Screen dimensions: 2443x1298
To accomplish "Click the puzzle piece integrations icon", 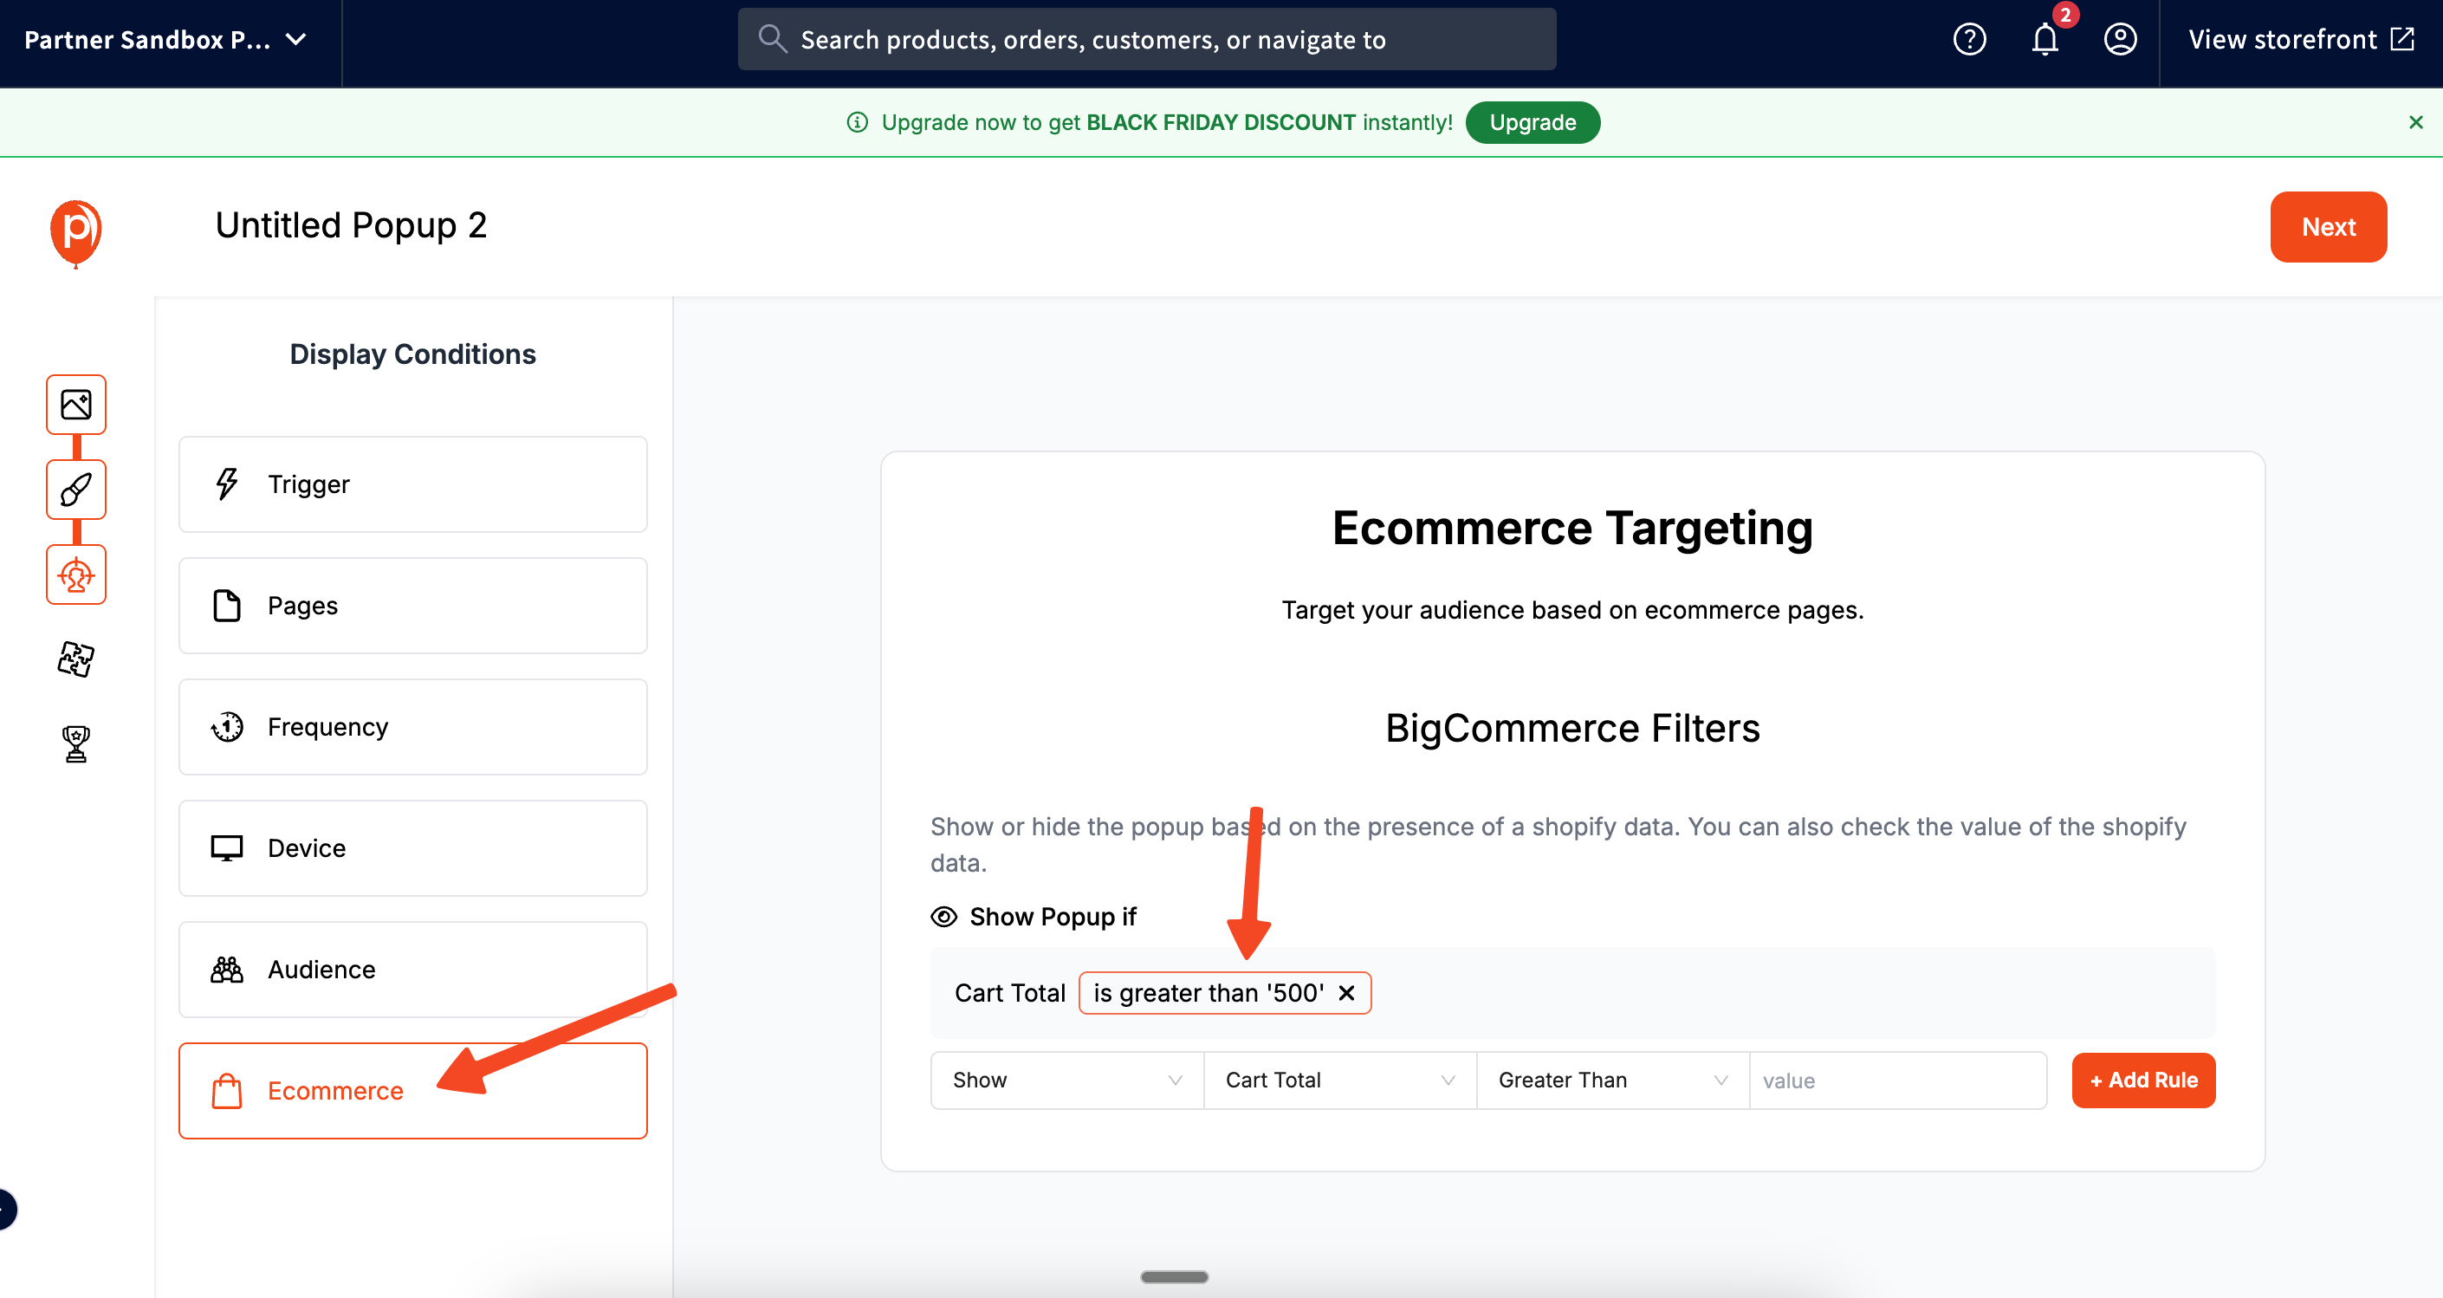I will (76, 659).
